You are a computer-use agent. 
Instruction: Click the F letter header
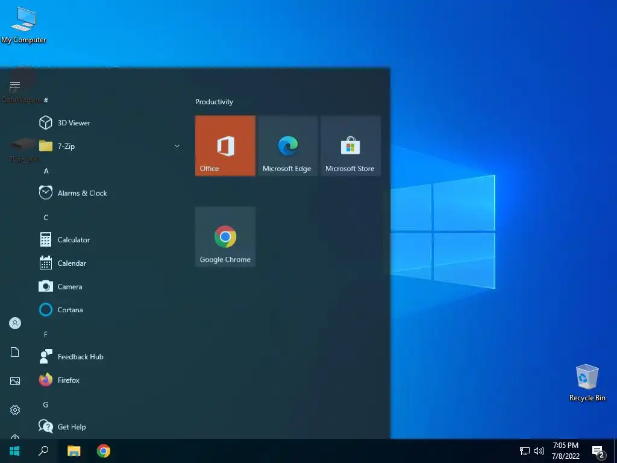point(46,334)
